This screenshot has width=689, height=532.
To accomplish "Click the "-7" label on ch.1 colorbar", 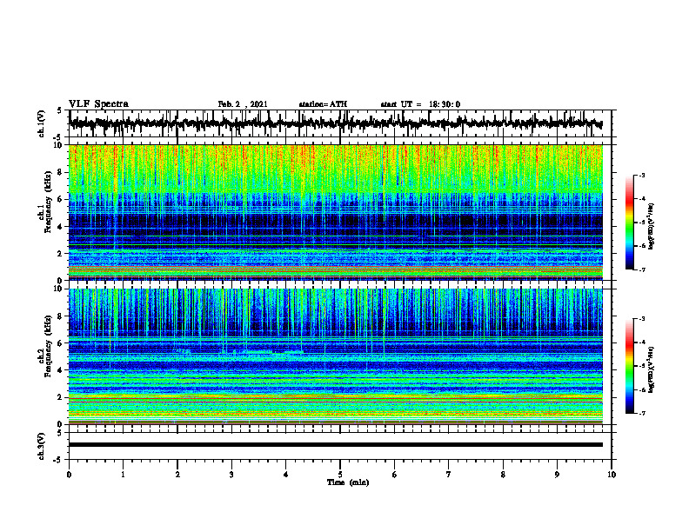I will (642, 269).
